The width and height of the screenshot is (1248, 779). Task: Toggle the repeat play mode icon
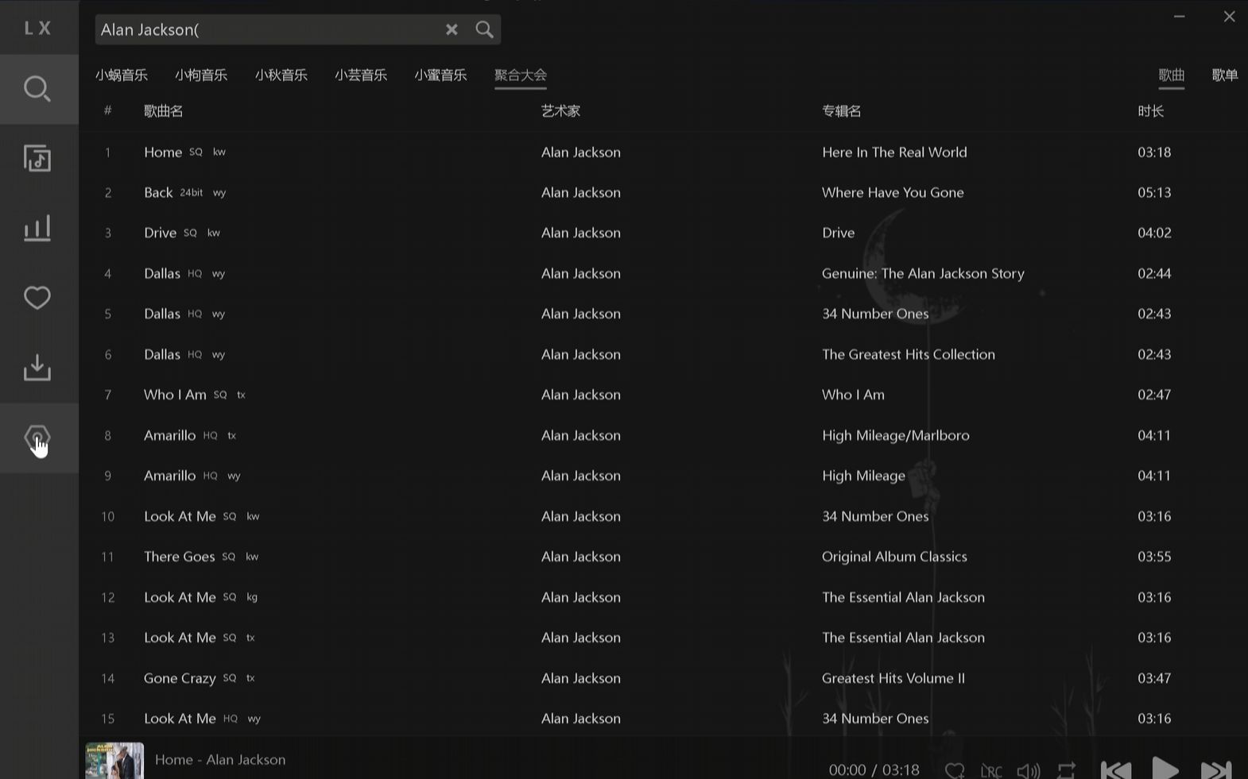pos(1067,769)
